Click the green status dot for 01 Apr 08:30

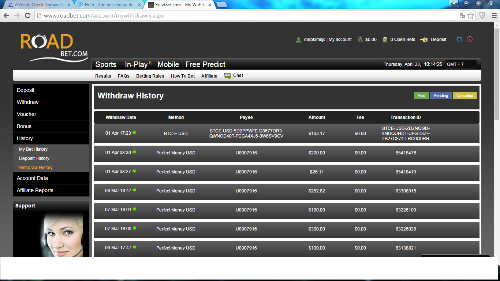point(134,152)
